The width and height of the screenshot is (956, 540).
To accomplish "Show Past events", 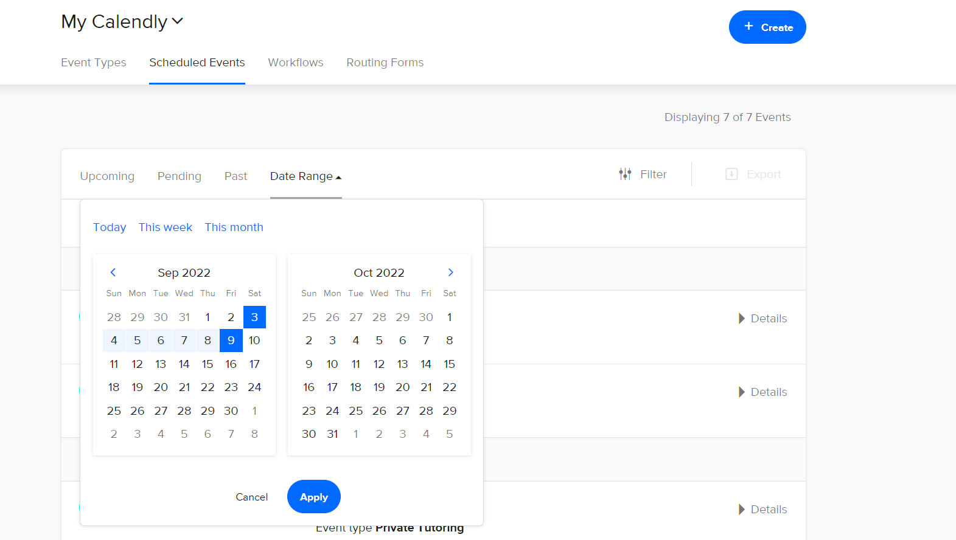I will tap(236, 176).
